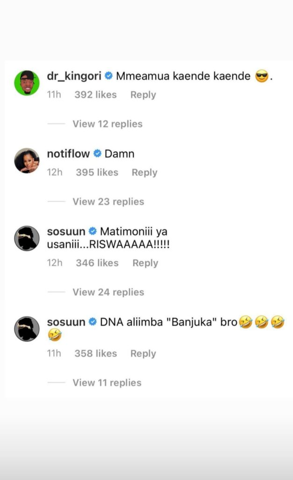Reply to the Matimoniii ya usaniii comment
This screenshot has width=293, height=480.
pyautogui.click(x=146, y=263)
